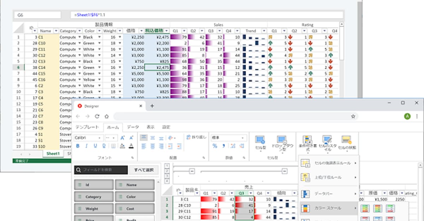Reload the page in the browser
The image size is (424, 221).
point(97,116)
